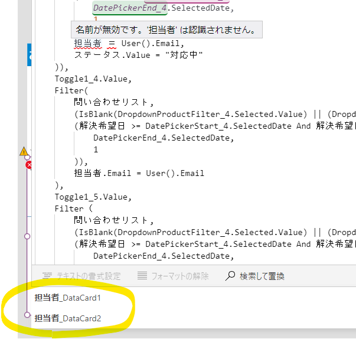The height and width of the screenshot is (339, 356).
Task: Click the yellow warning triangle icon
Action: tap(24, 151)
